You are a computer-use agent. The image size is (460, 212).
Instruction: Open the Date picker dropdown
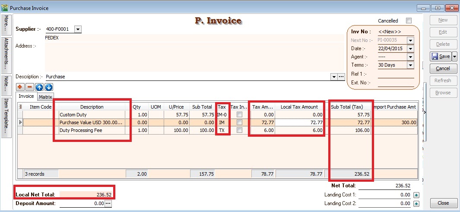410,48
